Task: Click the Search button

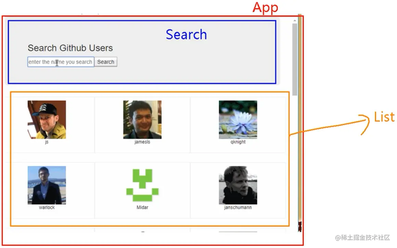Action: [x=106, y=62]
